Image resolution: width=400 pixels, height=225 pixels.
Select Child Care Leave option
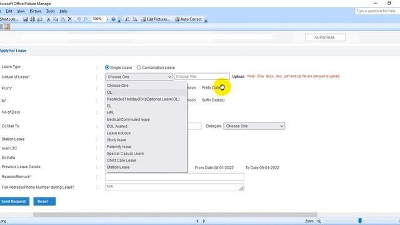(x=146, y=160)
